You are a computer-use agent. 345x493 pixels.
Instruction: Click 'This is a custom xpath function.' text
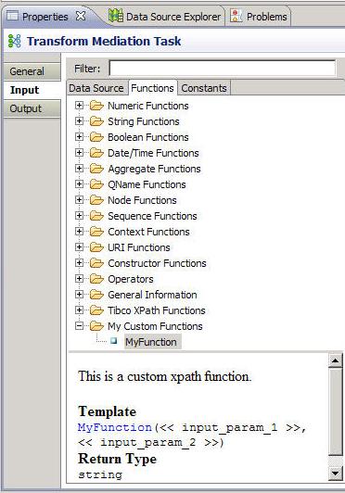click(x=165, y=376)
